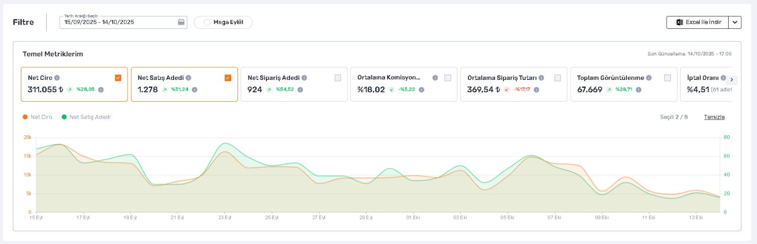Uncheck the Net Ciro metric checkbox
This screenshot has width=757, height=244.
[118, 78]
